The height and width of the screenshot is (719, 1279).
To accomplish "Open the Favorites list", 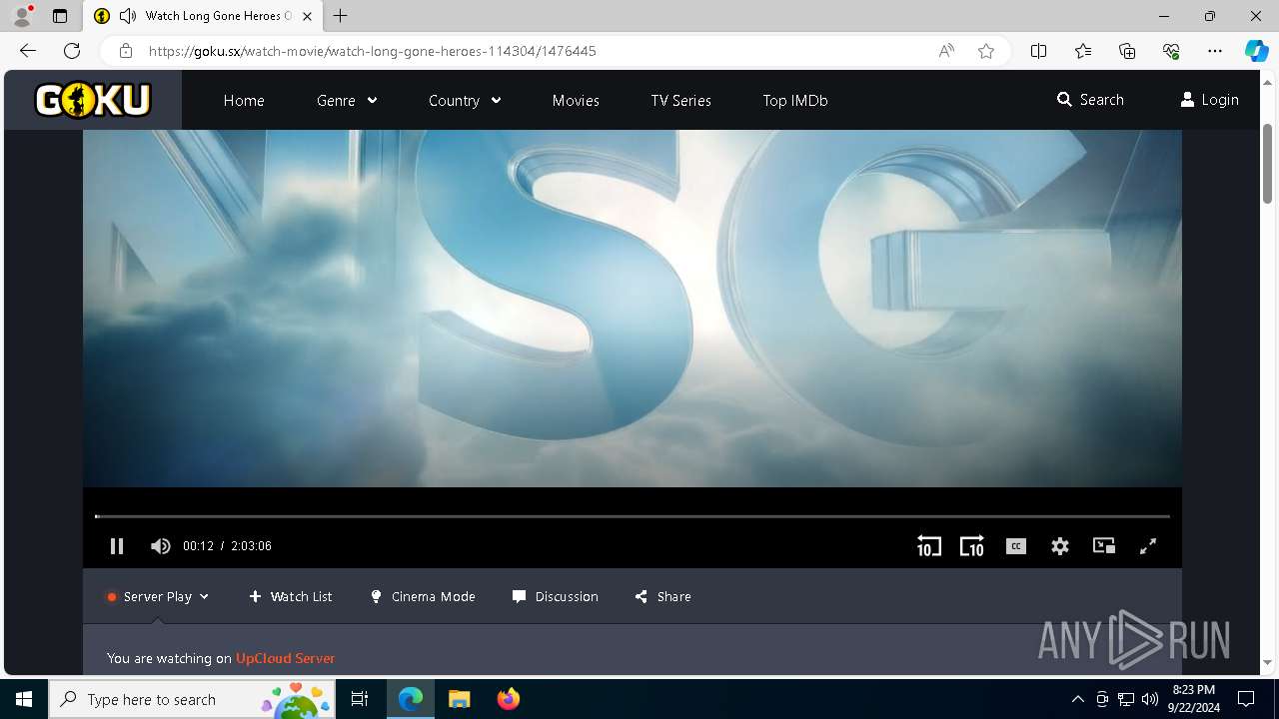I will 1083,51.
